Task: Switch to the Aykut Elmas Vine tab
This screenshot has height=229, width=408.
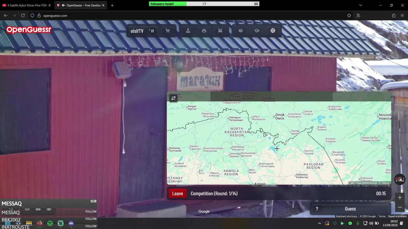Action: 27,5
